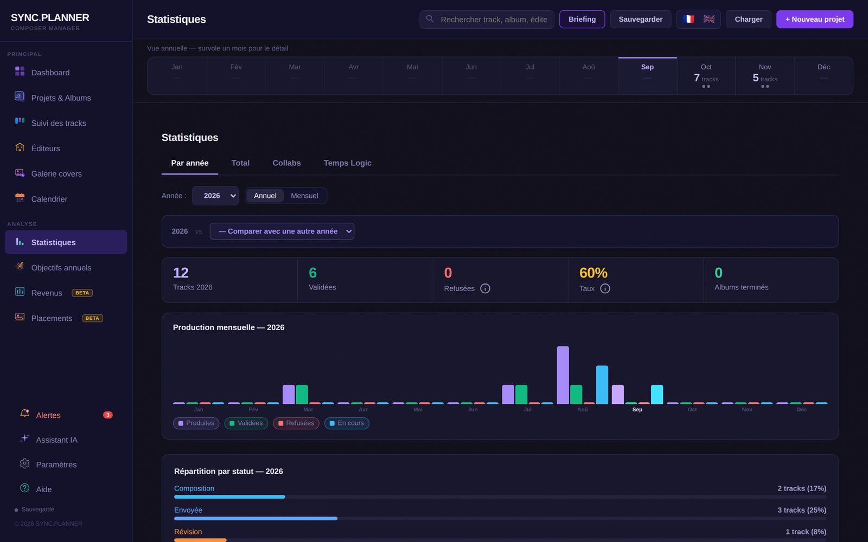Select the Mensuel view toggle
Screen dimensions: 868x542
pyautogui.click(x=304, y=196)
